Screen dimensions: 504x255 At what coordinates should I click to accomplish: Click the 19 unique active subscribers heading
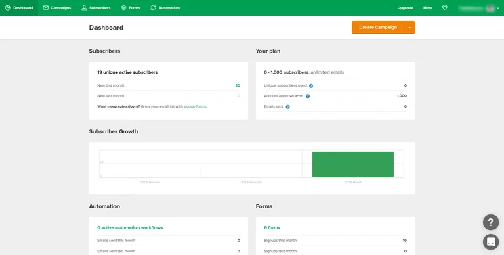(127, 72)
